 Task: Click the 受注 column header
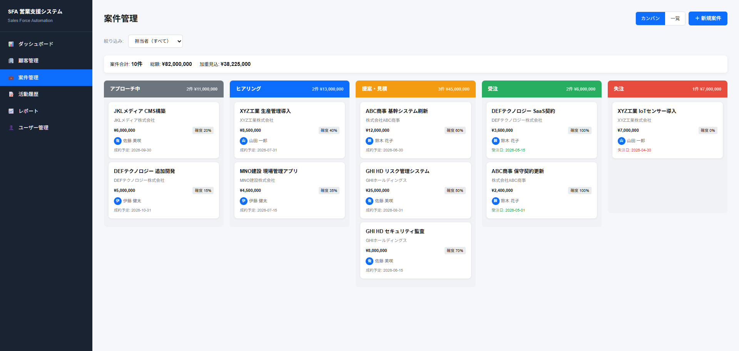coord(542,89)
